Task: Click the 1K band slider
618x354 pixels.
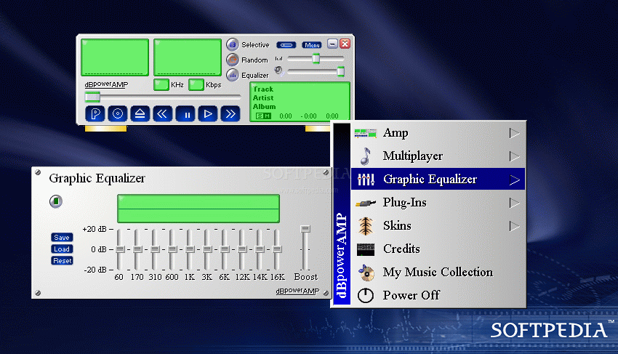Action: pyautogui.click(x=190, y=249)
